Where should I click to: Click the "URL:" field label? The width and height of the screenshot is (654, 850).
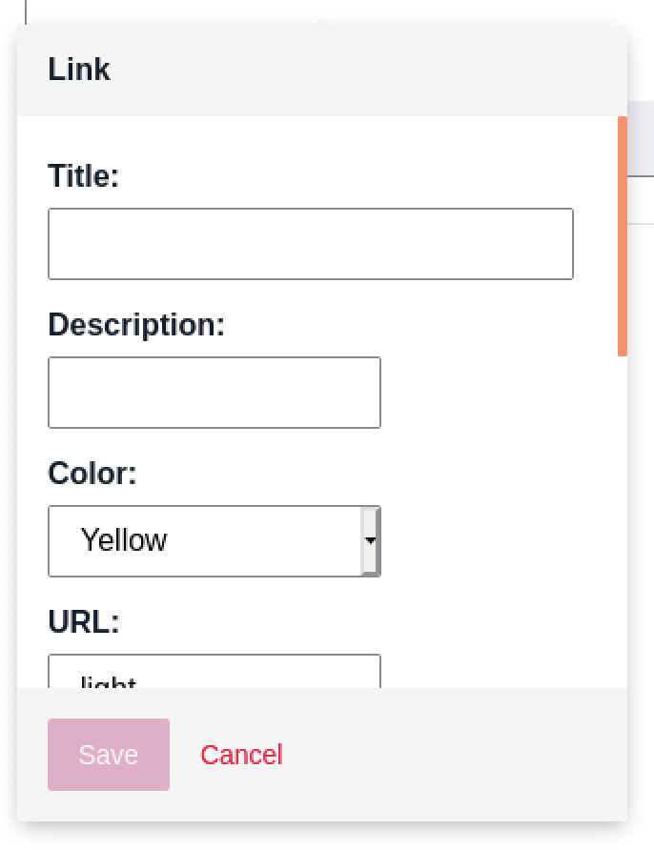(x=84, y=622)
